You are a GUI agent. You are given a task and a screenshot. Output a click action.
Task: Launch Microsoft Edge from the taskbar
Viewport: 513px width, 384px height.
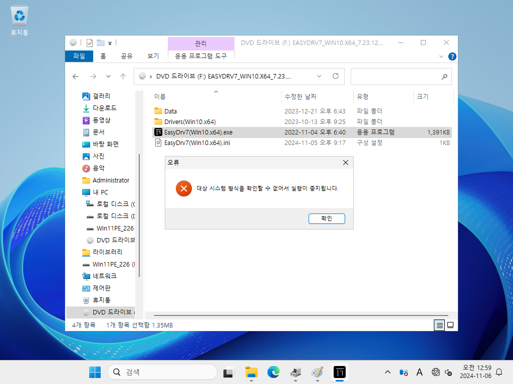[x=273, y=372]
